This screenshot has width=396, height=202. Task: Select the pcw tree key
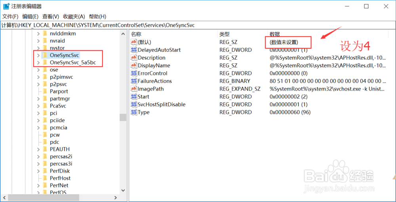[x=55, y=135]
